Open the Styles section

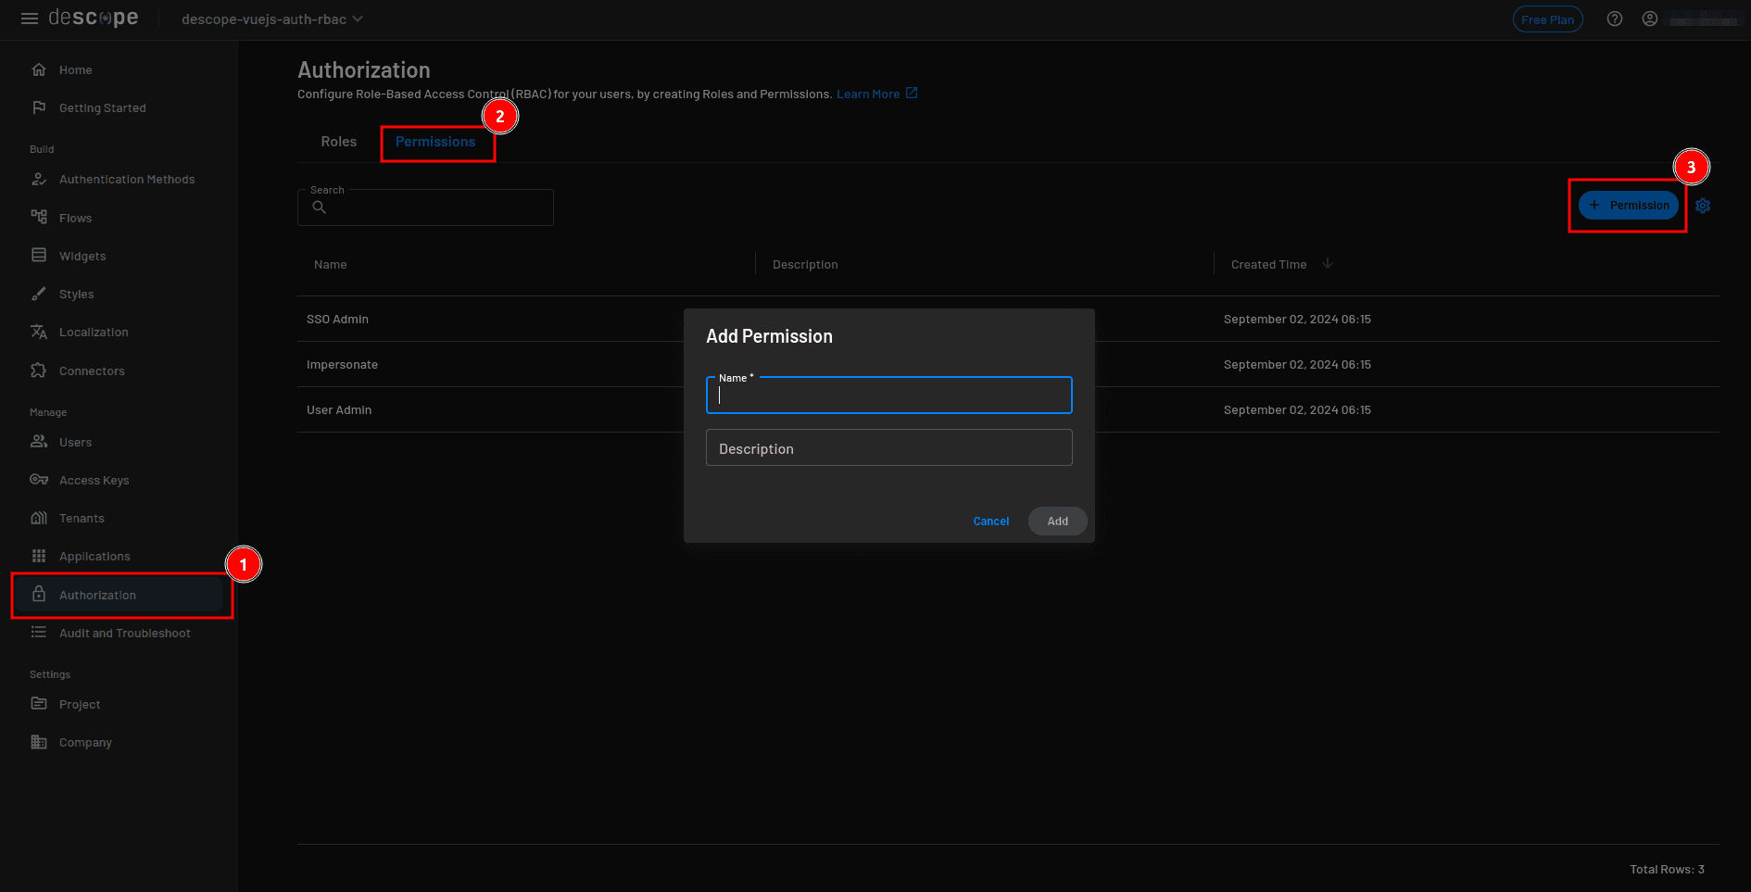click(76, 294)
